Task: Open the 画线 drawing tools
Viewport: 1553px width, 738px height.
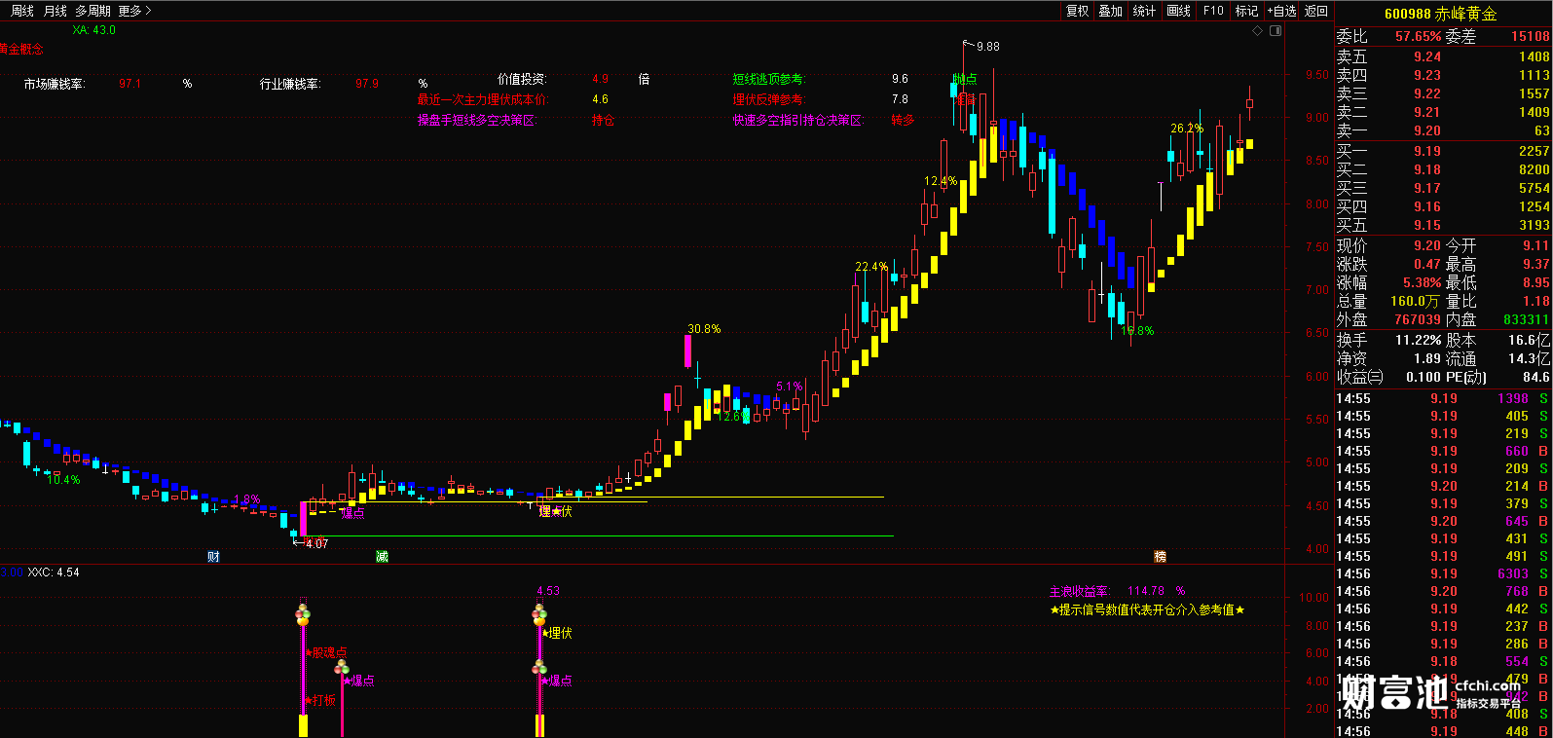Action: click(1178, 11)
